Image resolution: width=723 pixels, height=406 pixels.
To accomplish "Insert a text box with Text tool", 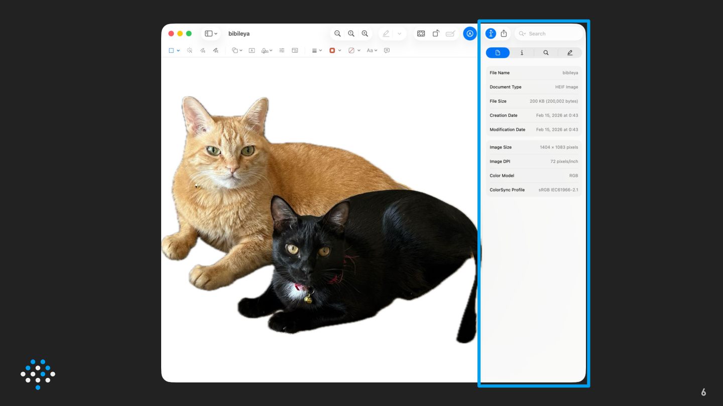I will coord(252,51).
